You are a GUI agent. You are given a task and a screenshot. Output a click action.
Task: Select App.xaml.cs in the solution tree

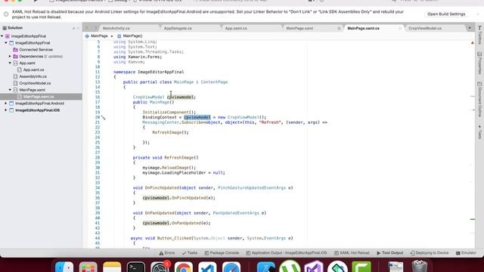point(33,70)
